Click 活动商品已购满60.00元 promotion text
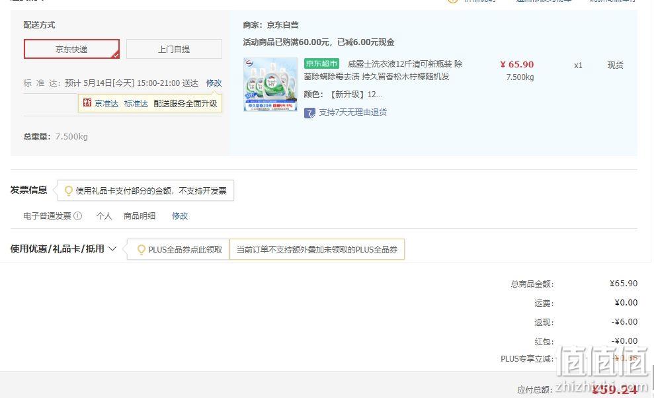The image size is (654, 398). pyautogui.click(x=319, y=42)
